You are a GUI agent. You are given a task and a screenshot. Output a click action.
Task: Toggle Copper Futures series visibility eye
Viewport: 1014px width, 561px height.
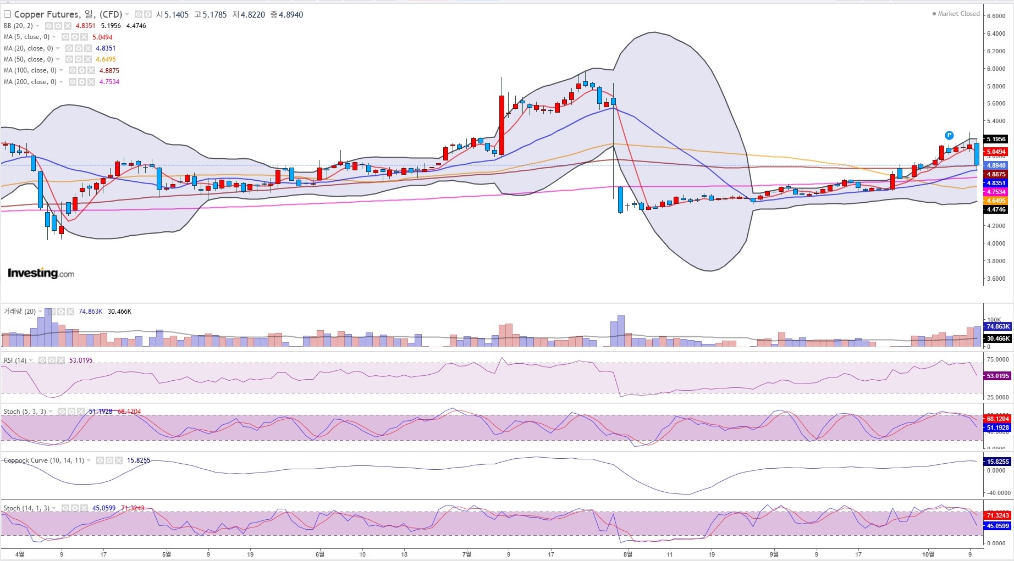(x=139, y=15)
